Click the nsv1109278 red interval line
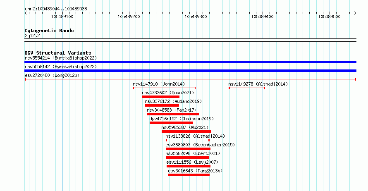 [247, 88]
